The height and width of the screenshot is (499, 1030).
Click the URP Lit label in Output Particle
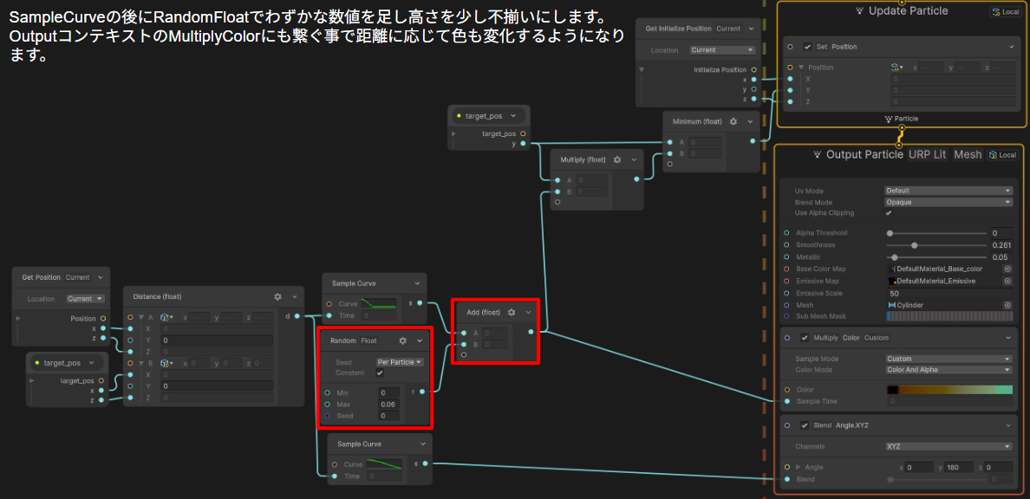pos(927,155)
